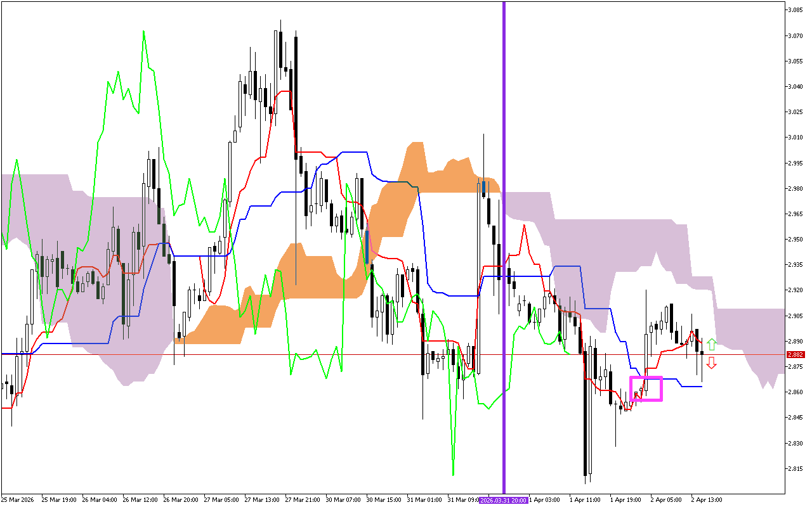Click the red down arrow marker
The image size is (812, 507).
(712, 363)
